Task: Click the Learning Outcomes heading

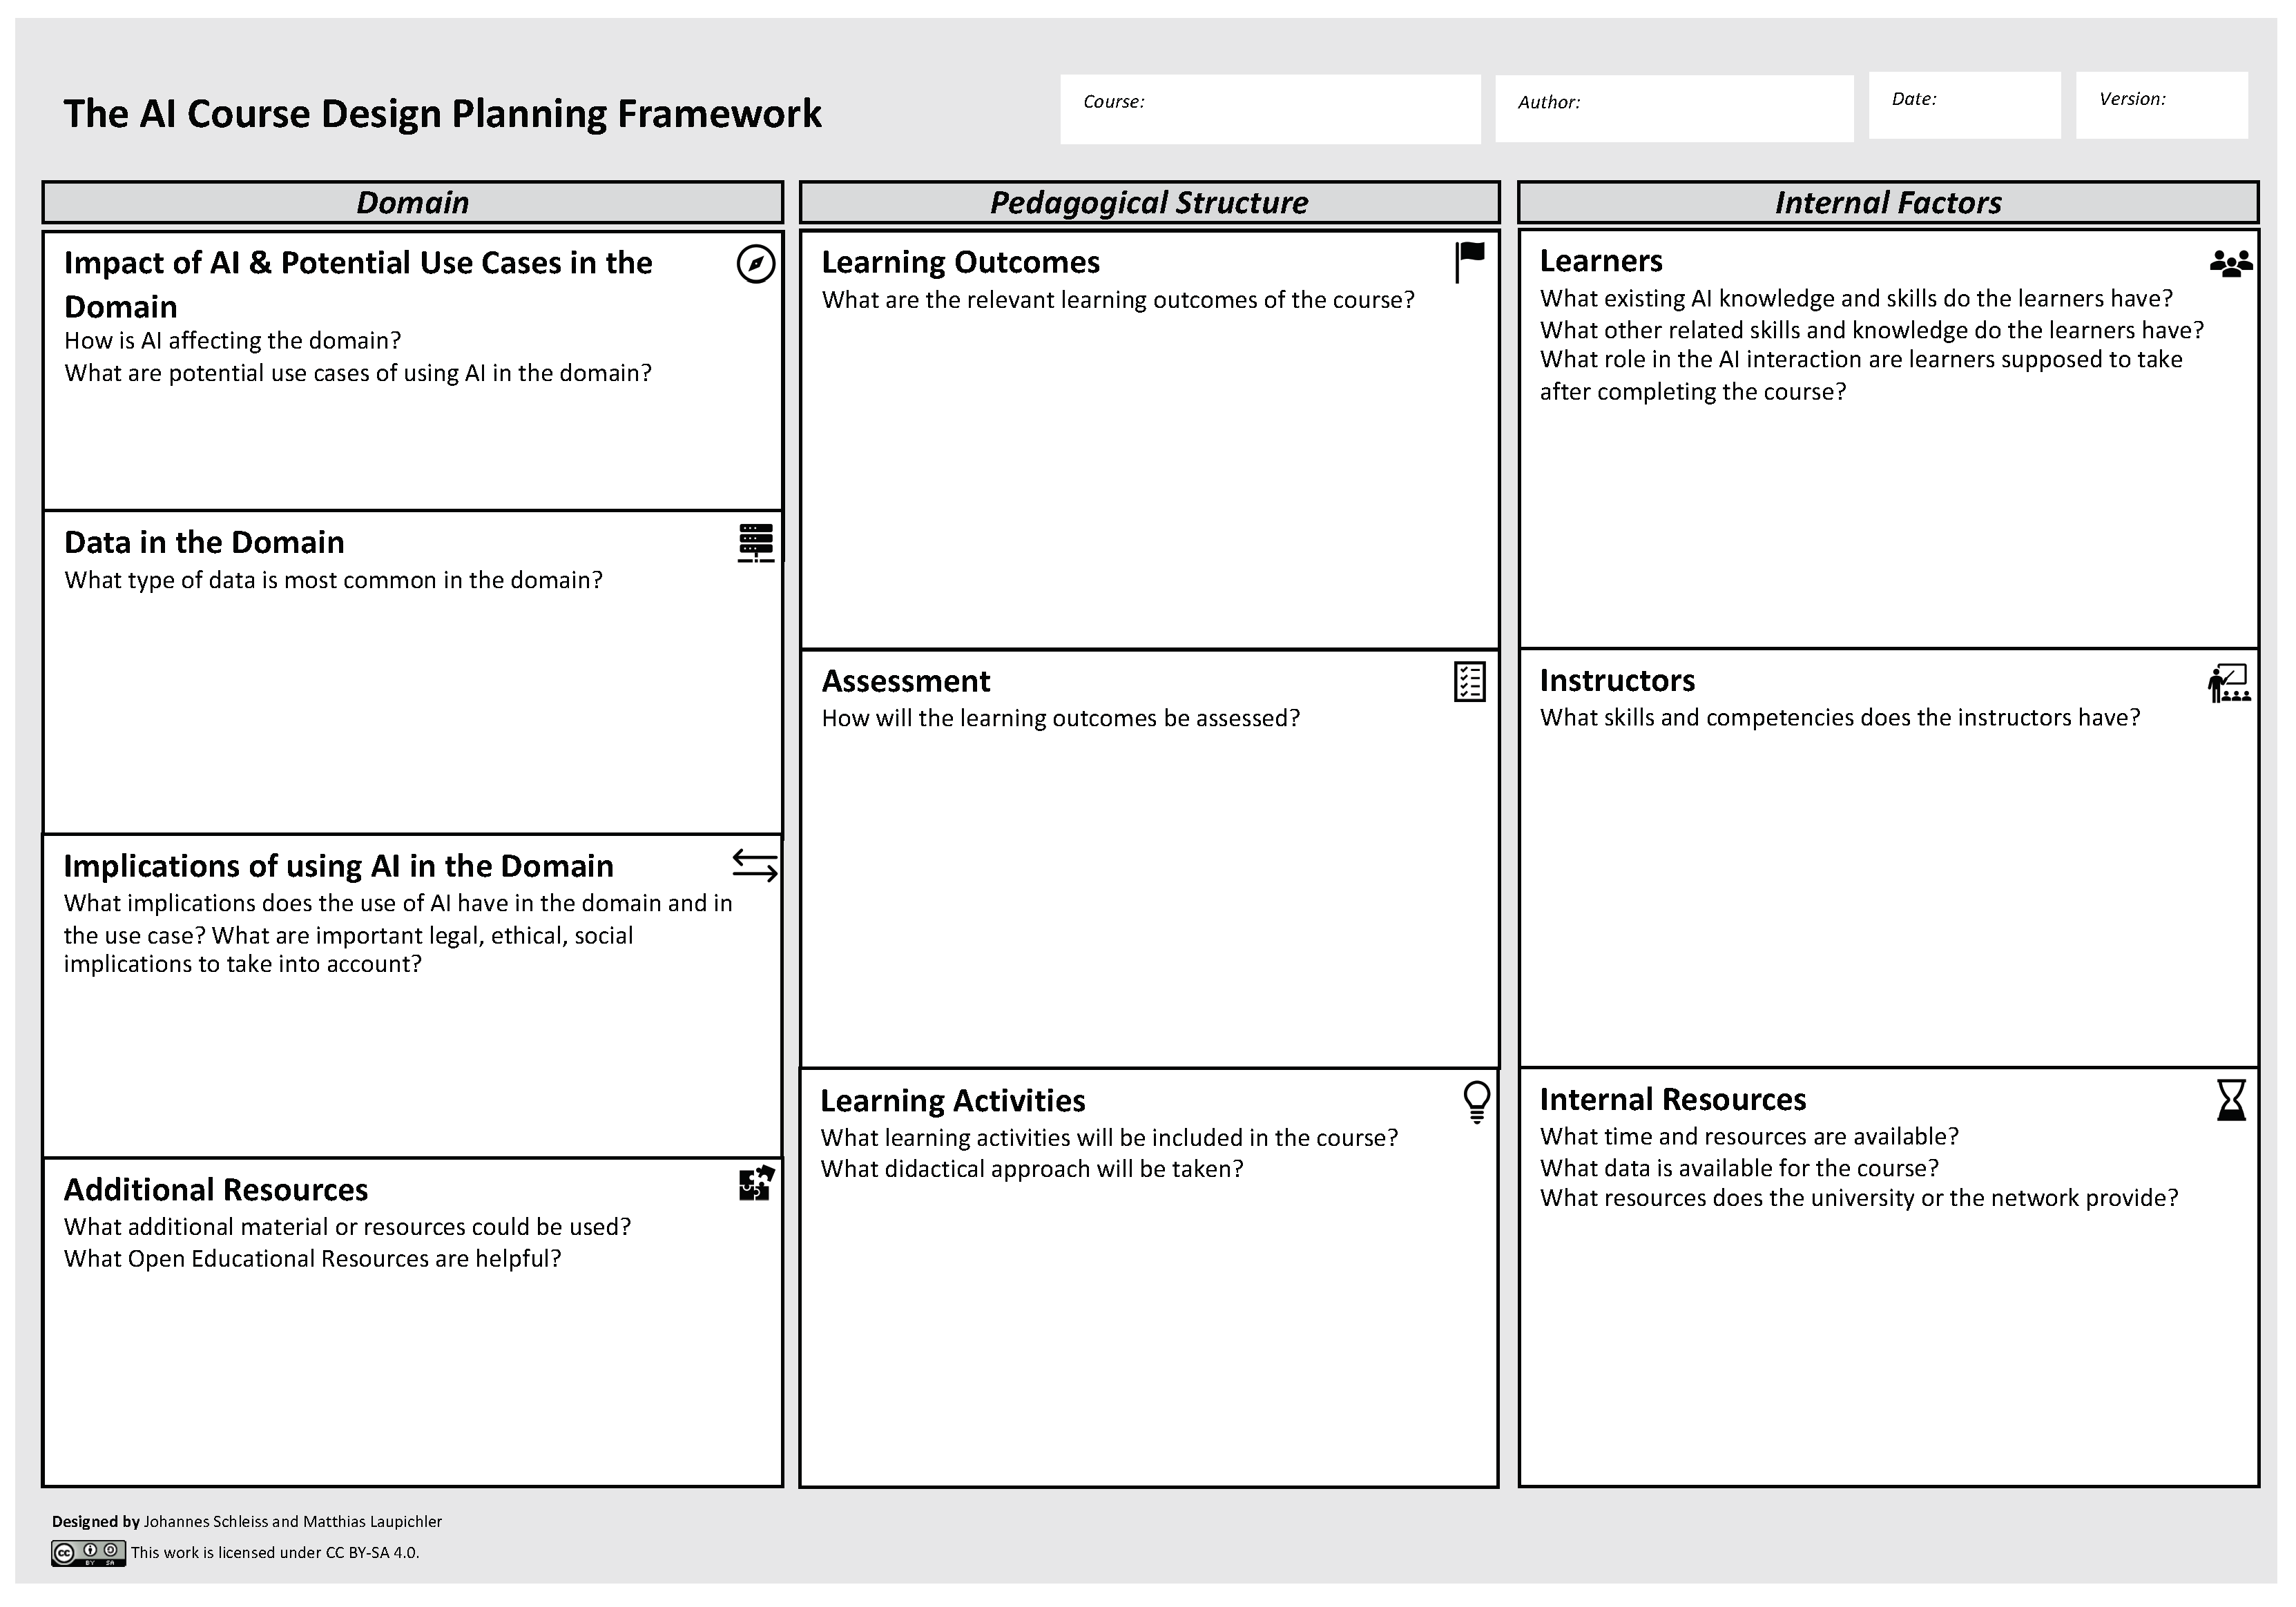Action: pyautogui.click(x=960, y=262)
